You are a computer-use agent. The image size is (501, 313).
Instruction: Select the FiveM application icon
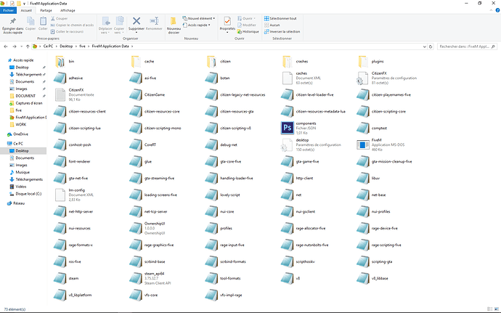[x=362, y=145]
